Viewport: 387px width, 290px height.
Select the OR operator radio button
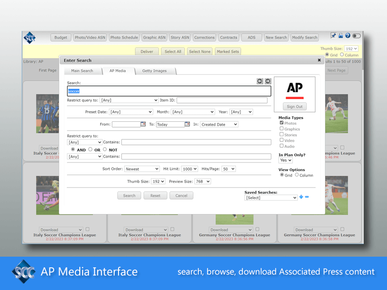[90, 149]
